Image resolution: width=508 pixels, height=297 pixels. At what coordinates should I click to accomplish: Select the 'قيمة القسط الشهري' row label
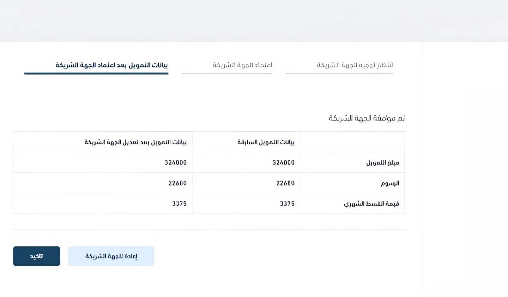(x=371, y=204)
